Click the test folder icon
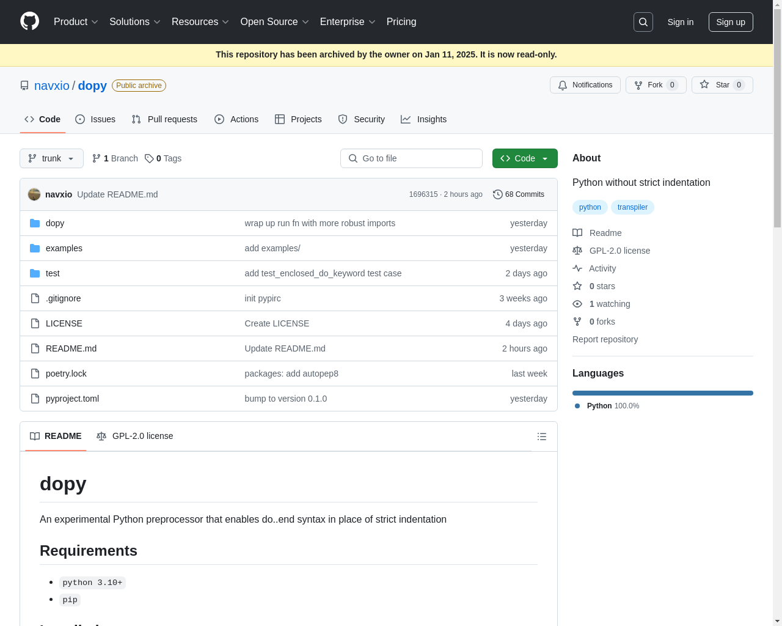 click(35, 273)
